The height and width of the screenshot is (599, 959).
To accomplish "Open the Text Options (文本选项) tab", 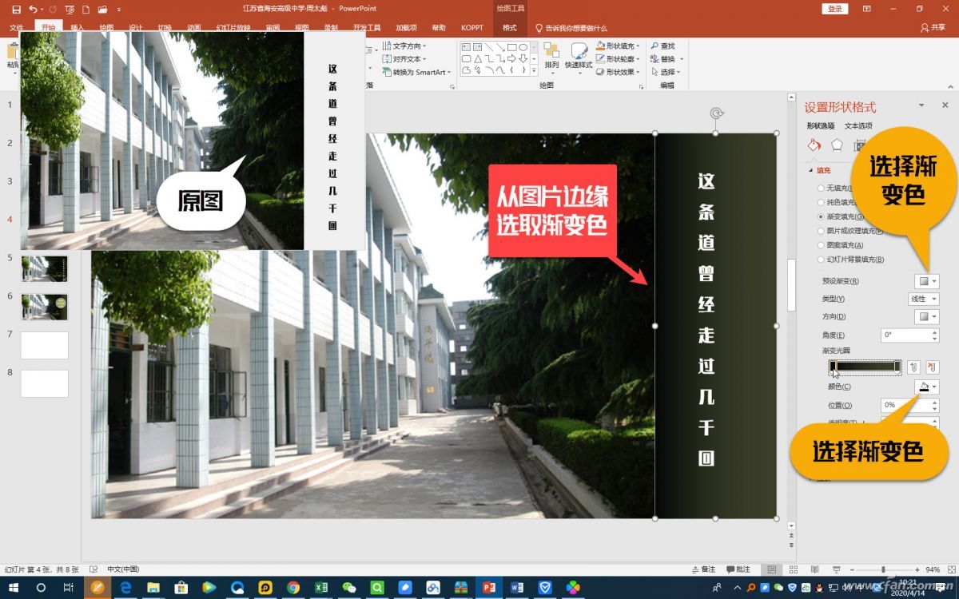I will pyautogui.click(x=858, y=126).
